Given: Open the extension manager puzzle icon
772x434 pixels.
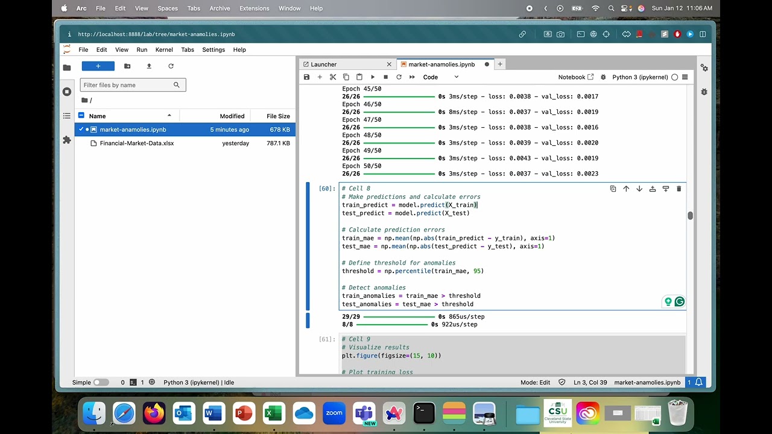Looking at the screenshot, I should [x=67, y=140].
